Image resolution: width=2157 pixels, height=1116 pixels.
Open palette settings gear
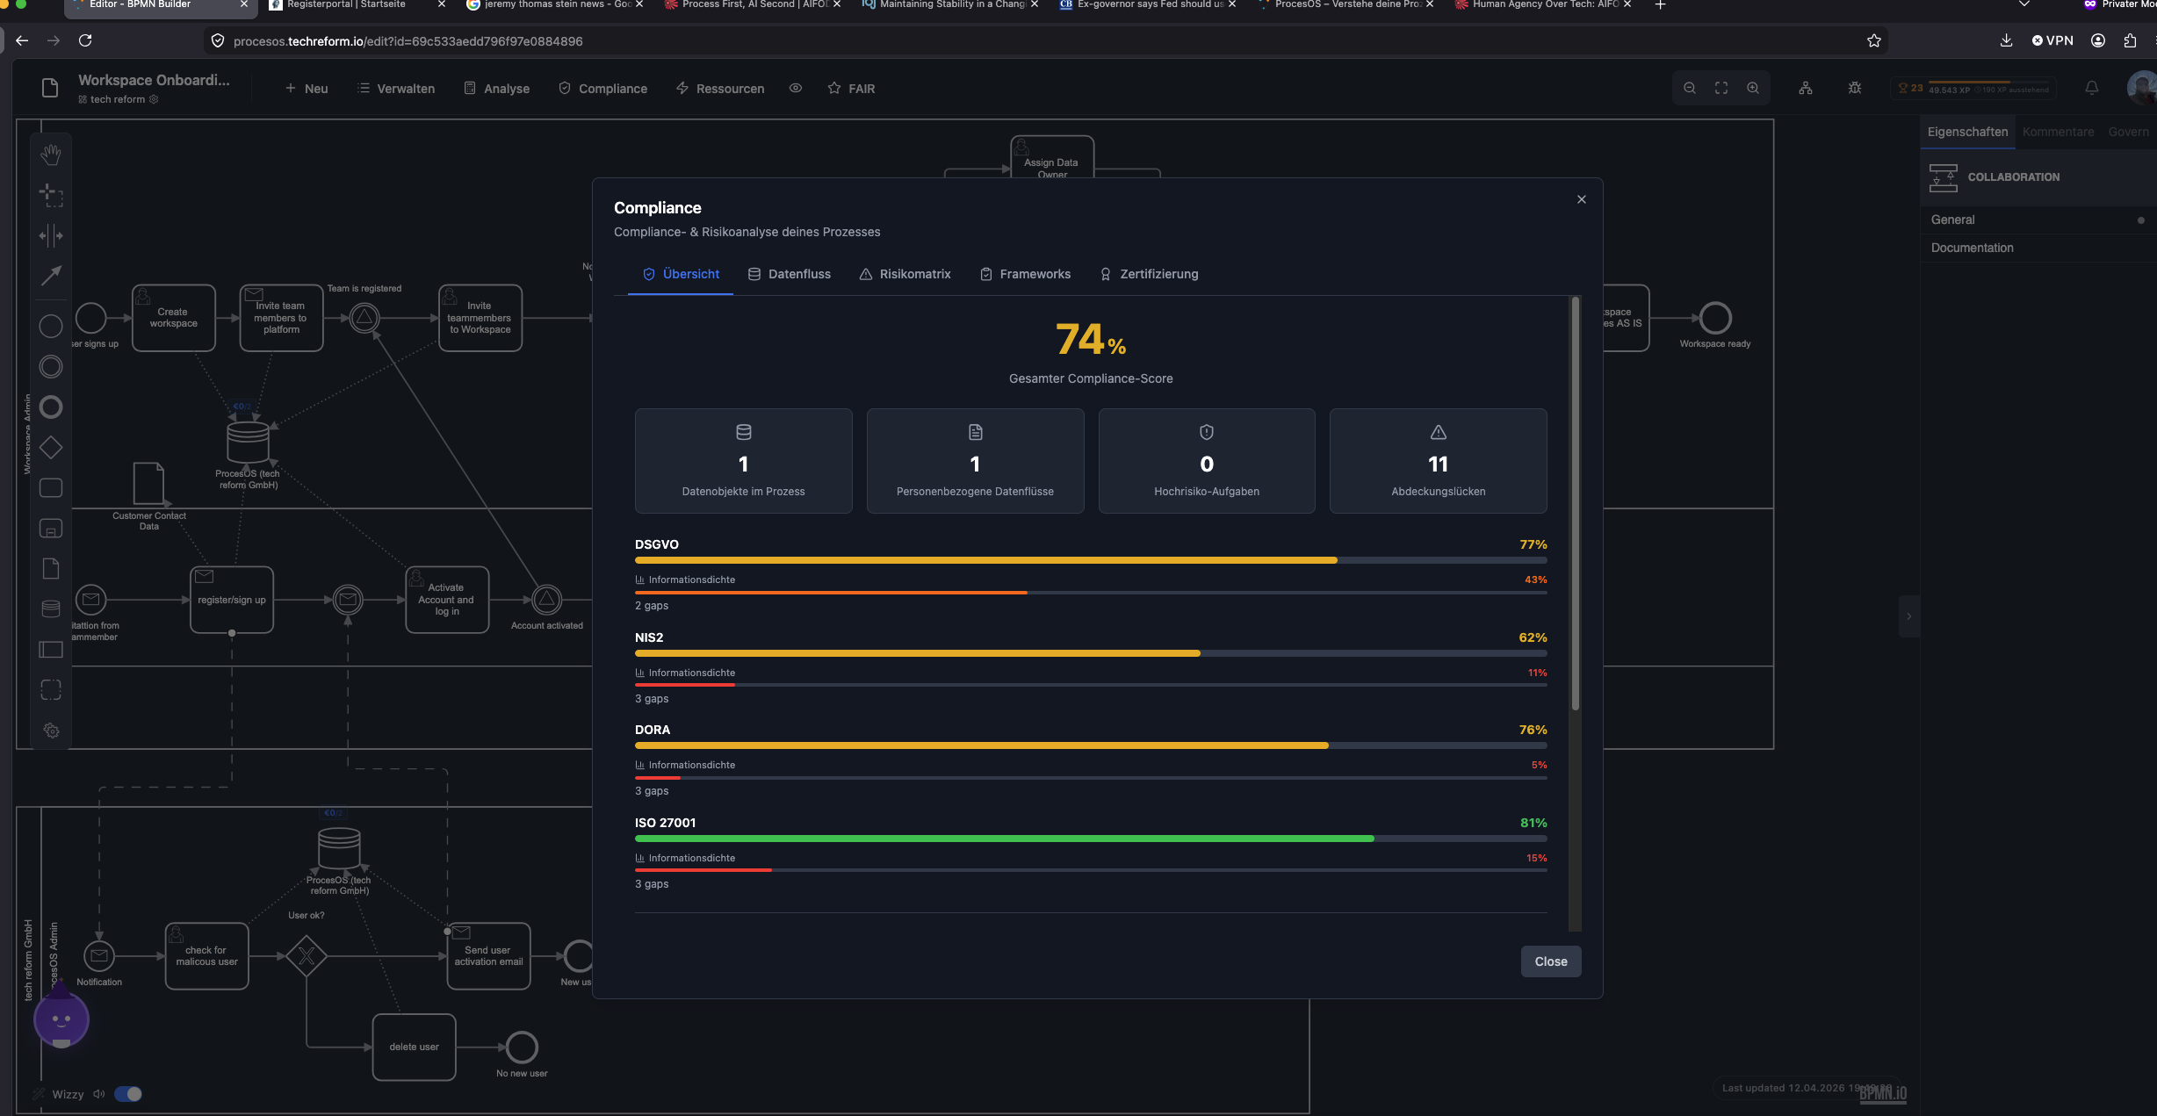click(51, 731)
